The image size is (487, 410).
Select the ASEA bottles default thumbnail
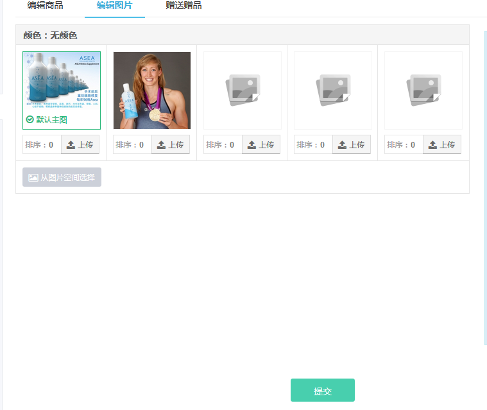[x=62, y=90]
